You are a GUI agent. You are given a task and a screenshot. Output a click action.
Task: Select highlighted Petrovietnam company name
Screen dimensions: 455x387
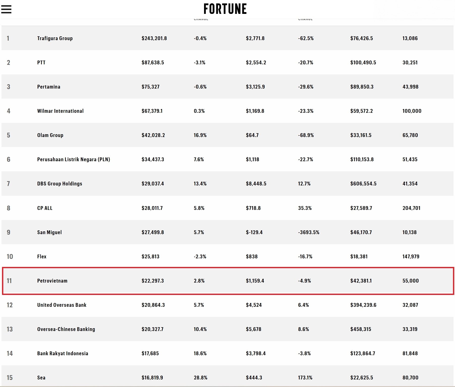[52, 281]
